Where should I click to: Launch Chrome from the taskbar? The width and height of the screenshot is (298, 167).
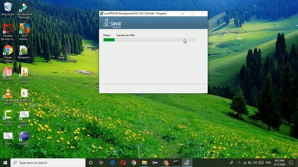pos(134,163)
